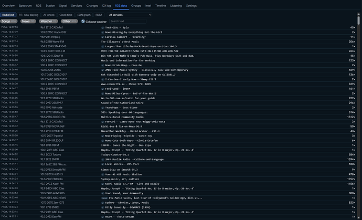Click 'Simon Diaz on Smooth 95.3' text
Image resolution: width=362 pixels, height=220 pixels.
coord(120,170)
